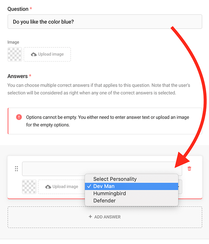The image size is (209, 244).
Task: Click the trash icon to delete the answer
Action: click(x=189, y=169)
